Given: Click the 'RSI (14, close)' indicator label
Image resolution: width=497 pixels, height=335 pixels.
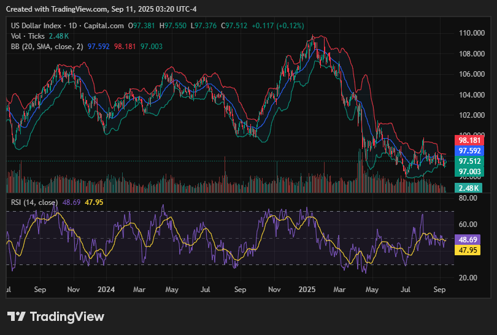Looking at the screenshot, I should point(34,202).
